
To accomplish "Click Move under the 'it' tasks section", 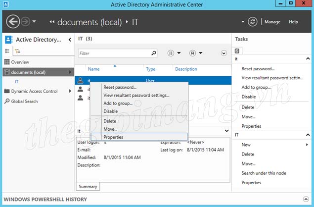I will tap(248, 117).
